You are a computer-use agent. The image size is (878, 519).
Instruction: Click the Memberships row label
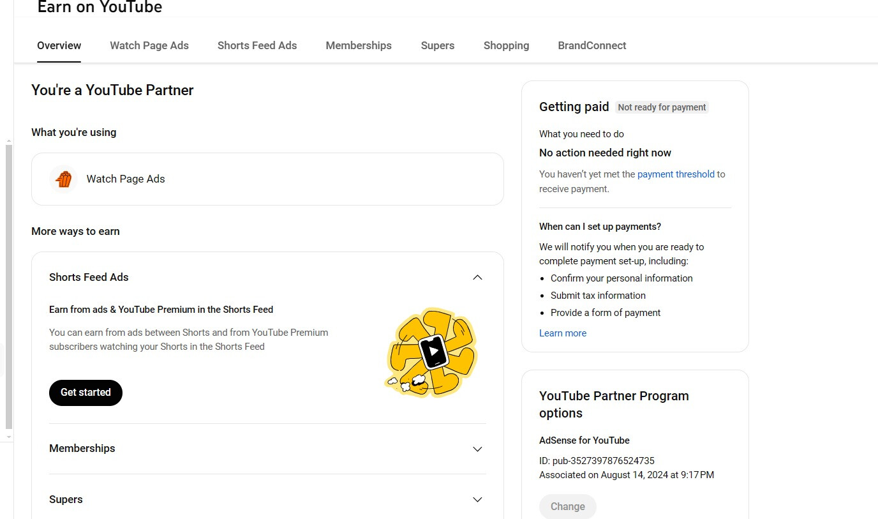(x=82, y=448)
